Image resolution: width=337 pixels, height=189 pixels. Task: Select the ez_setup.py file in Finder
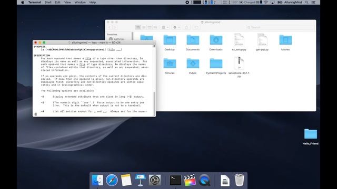click(239, 40)
